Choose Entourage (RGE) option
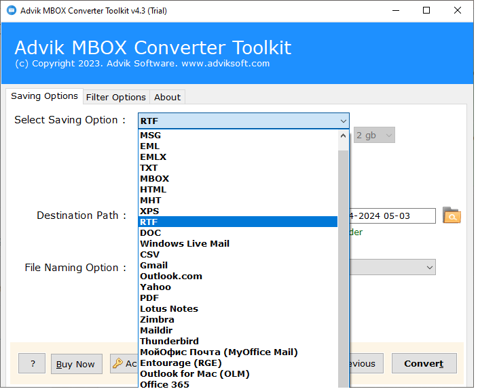 [238, 363]
